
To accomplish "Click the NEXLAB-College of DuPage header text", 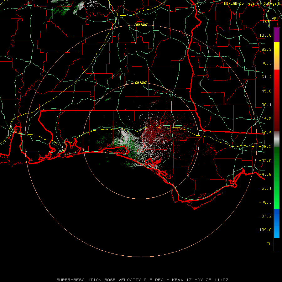I will (252, 3).
